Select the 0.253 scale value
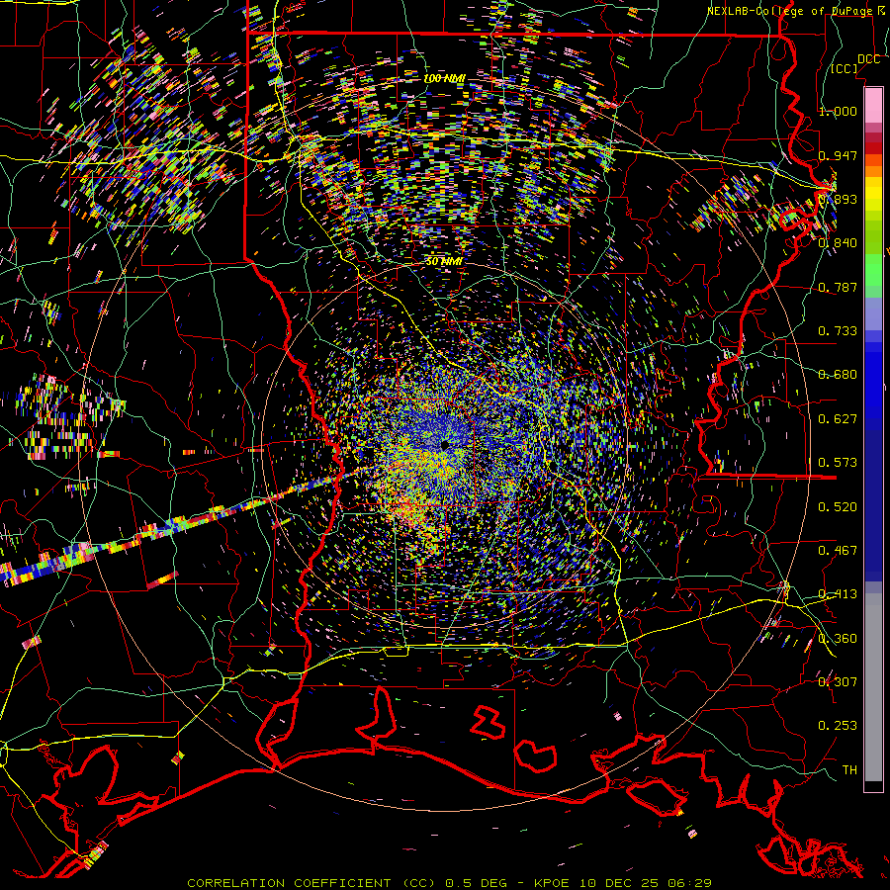 point(838,726)
